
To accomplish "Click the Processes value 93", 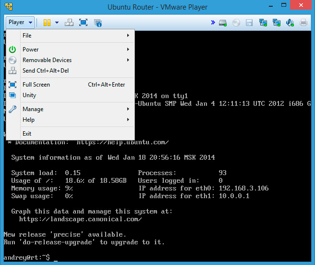I will [x=223, y=173].
